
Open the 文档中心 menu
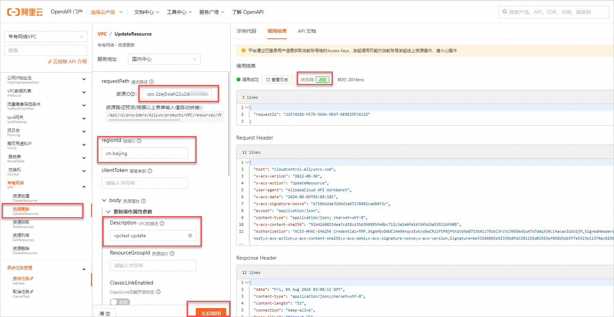[147, 12]
